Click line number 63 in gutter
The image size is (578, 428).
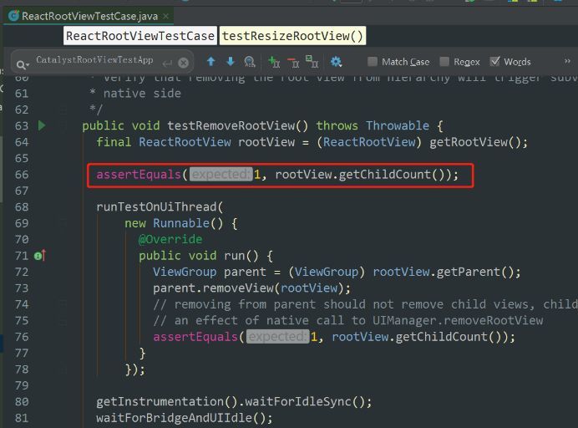tap(22, 126)
